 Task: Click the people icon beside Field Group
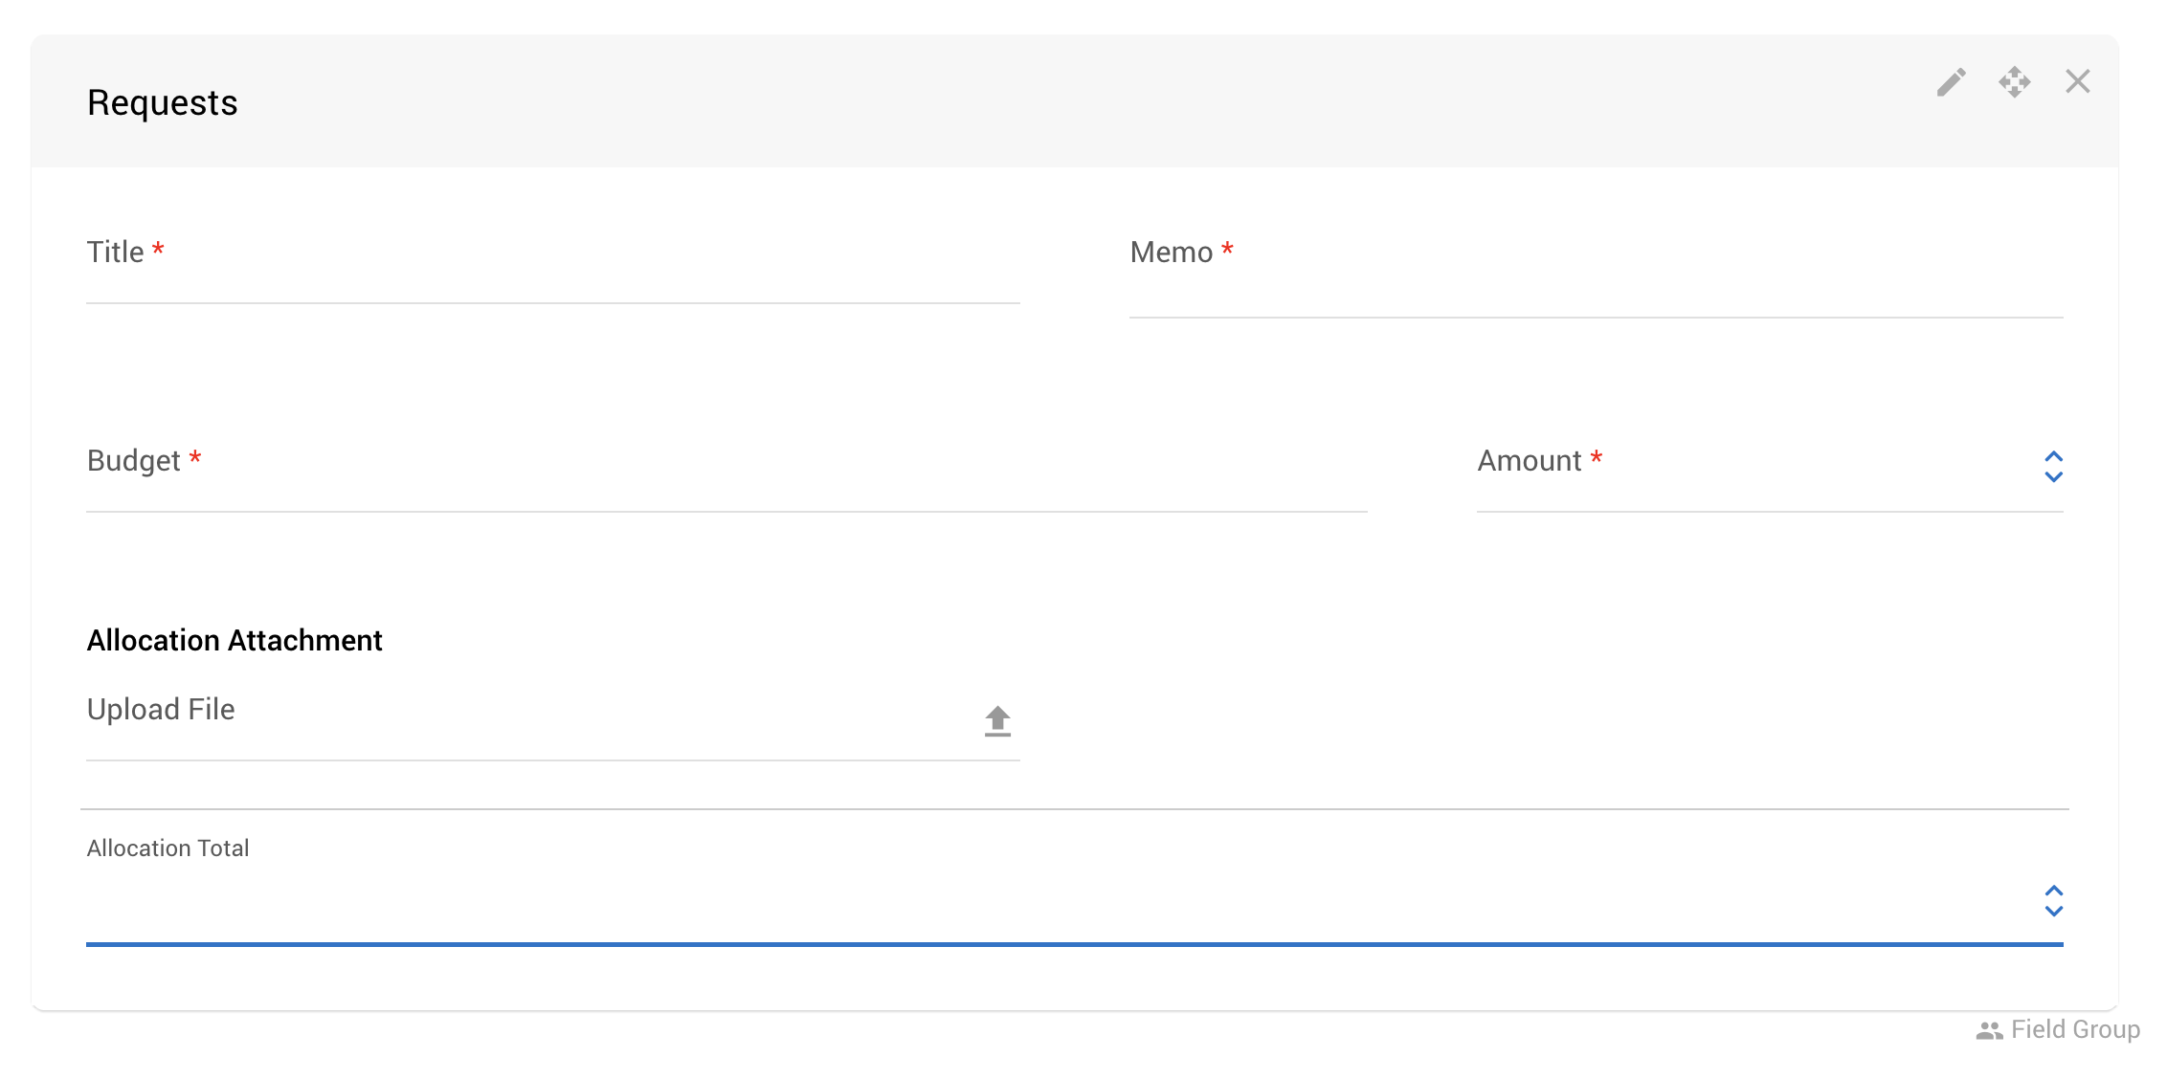[x=1989, y=1030]
